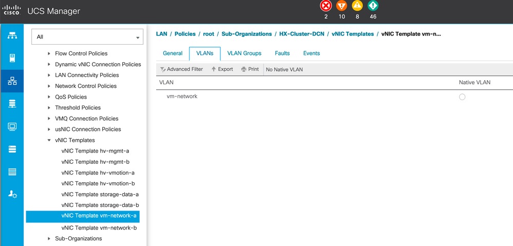
Task: Select vNIC Template hv-vmotion-a
Action: coord(98,173)
